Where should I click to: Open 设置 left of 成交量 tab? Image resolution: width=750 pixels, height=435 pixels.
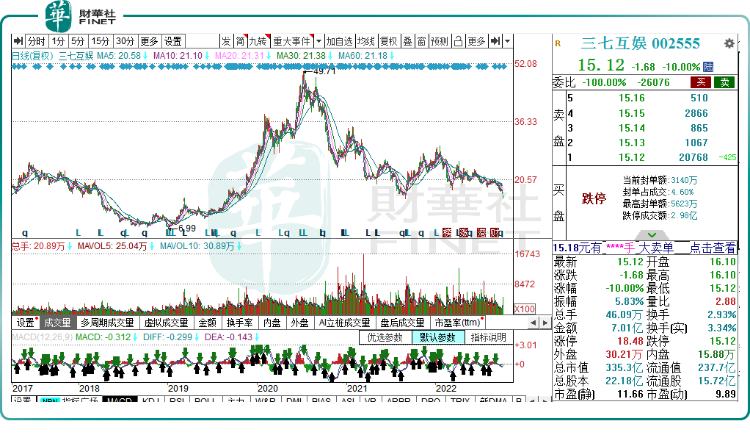(26, 323)
